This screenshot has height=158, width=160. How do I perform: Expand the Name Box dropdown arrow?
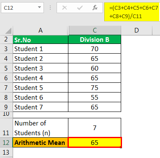(x=40, y=7)
